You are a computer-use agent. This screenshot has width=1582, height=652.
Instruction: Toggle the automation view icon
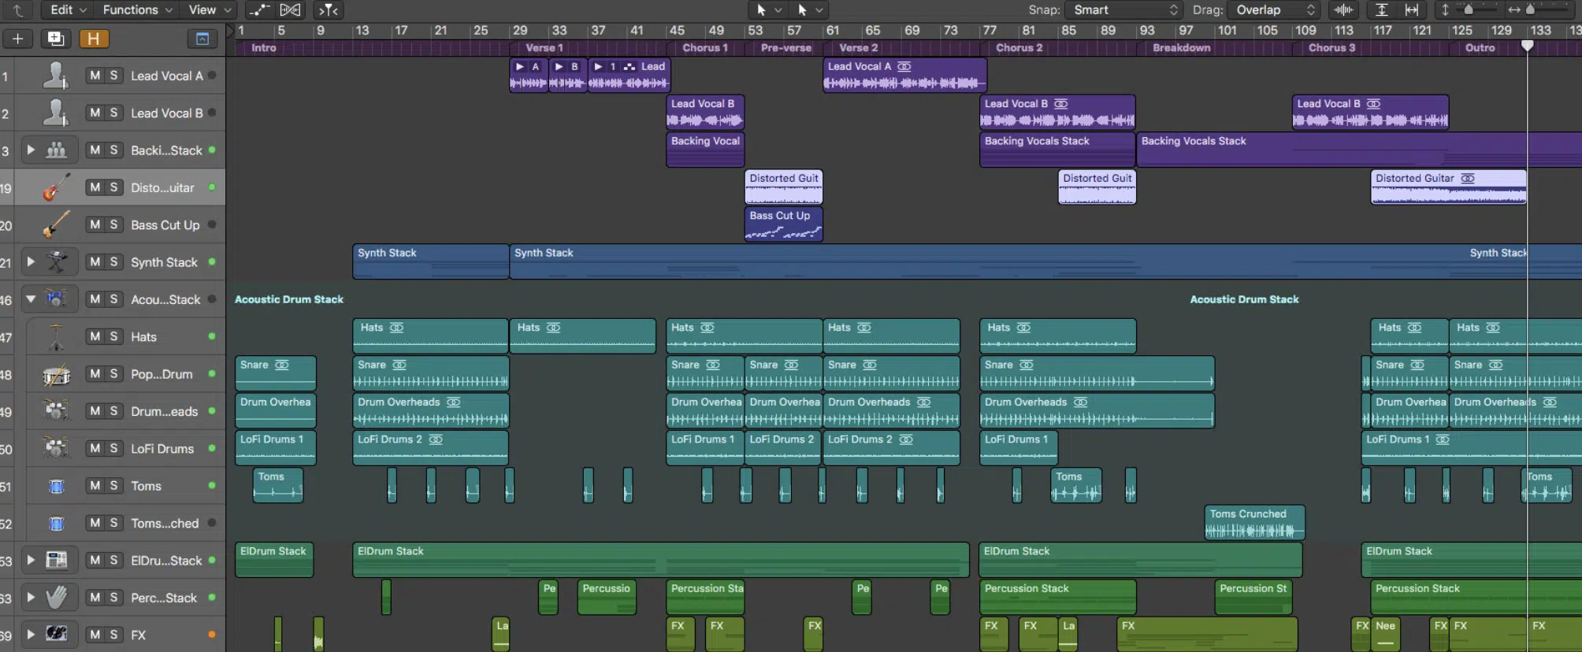[x=258, y=10]
